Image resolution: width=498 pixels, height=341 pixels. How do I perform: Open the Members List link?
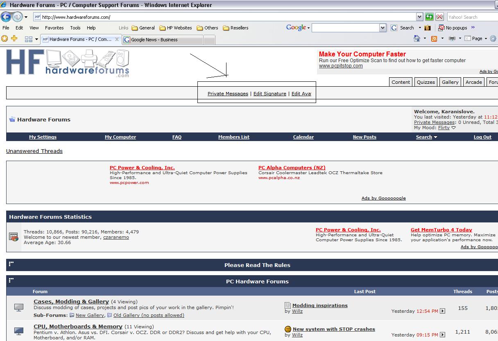click(x=233, y=137)
